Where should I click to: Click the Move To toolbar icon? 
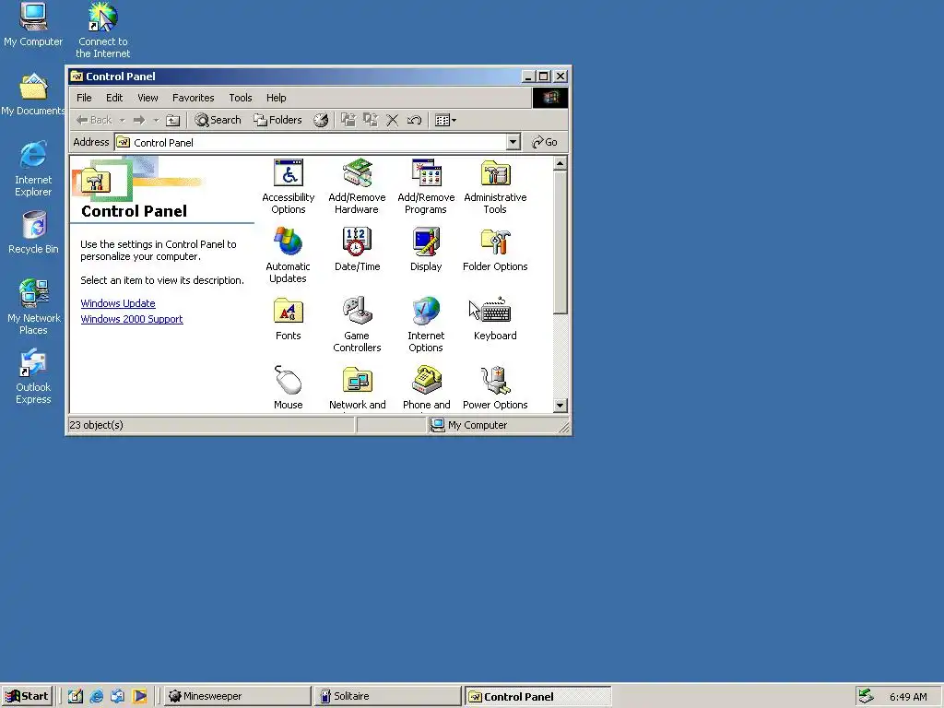pyautogui.click(x=348, y=120)
